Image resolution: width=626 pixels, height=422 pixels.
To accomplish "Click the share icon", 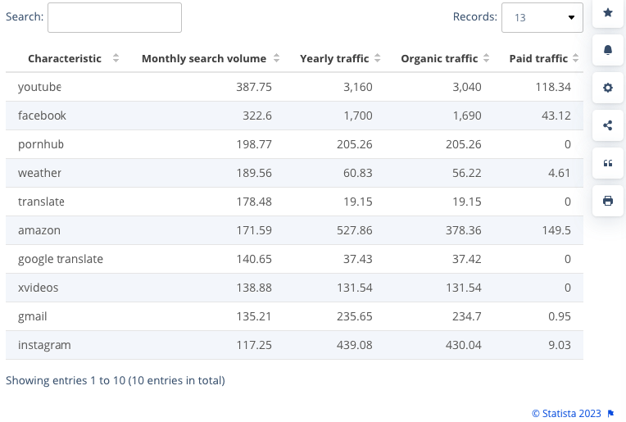I will (x=608, y=125).
